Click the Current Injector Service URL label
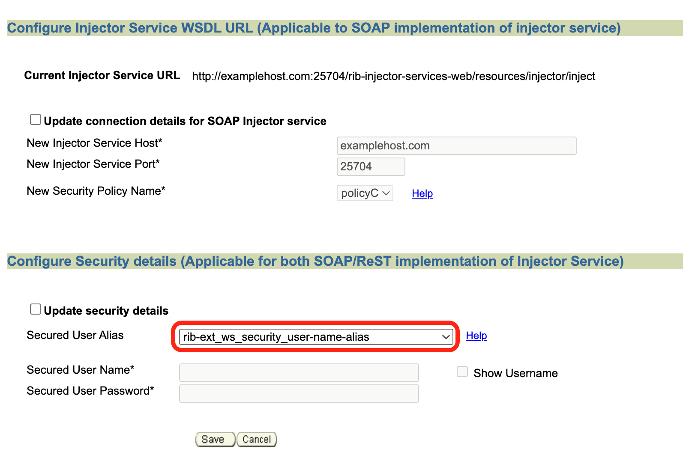This screenshot has height=458, width=683. pos(102,75)
